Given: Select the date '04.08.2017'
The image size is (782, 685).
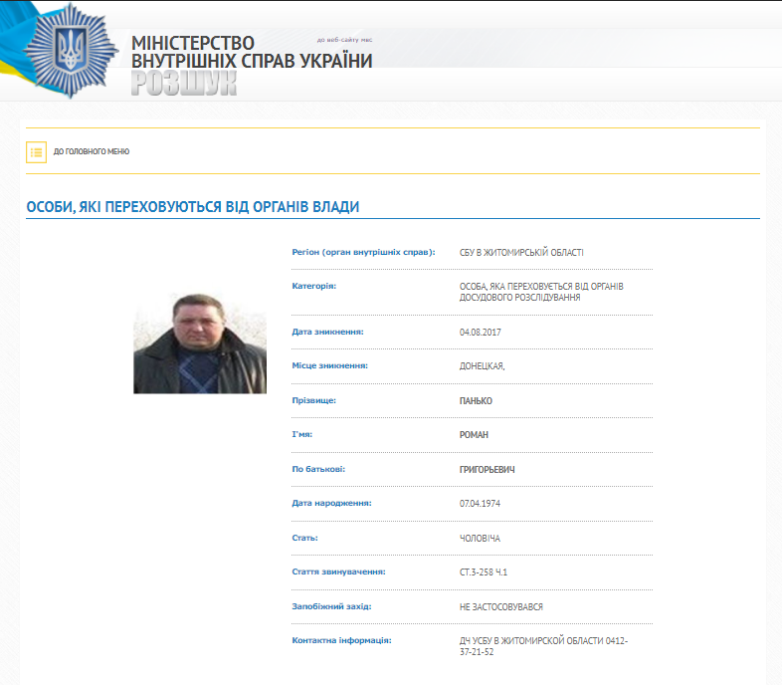Looking at the screenshot, I should coord(481,332).
